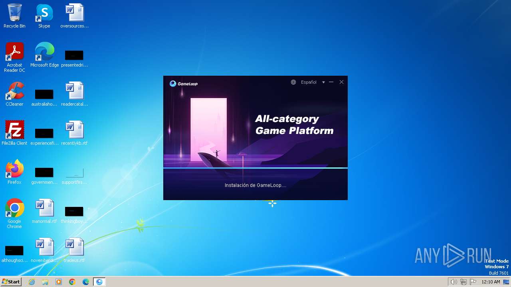Image resolution: width=511 pixels, height=287 pixels.
Task: Select the manormal.rtf document icon
Action: [x=44, y=211]
